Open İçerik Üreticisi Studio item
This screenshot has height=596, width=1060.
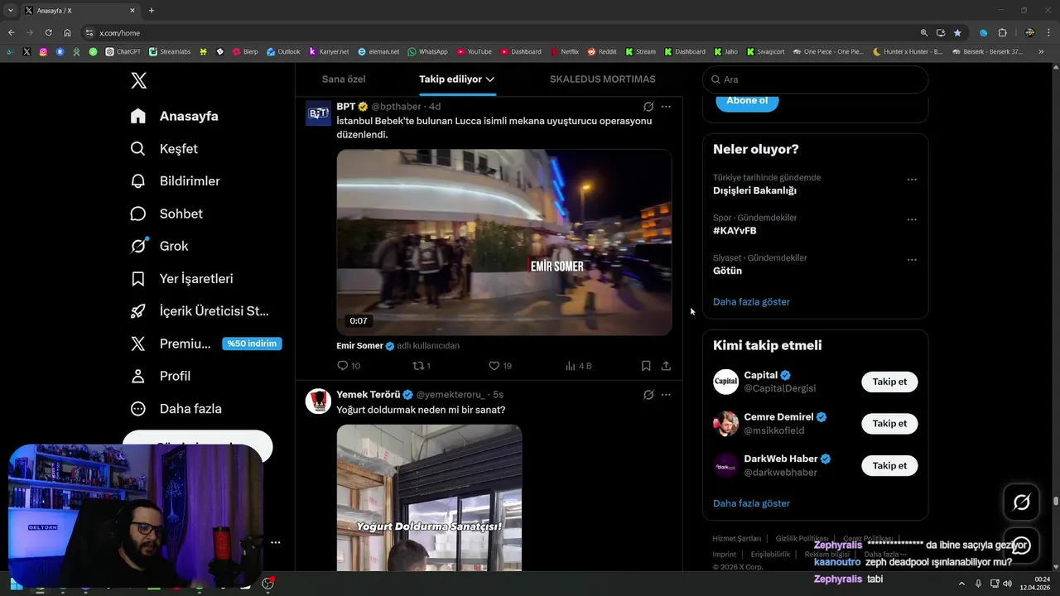pos(200,311)
